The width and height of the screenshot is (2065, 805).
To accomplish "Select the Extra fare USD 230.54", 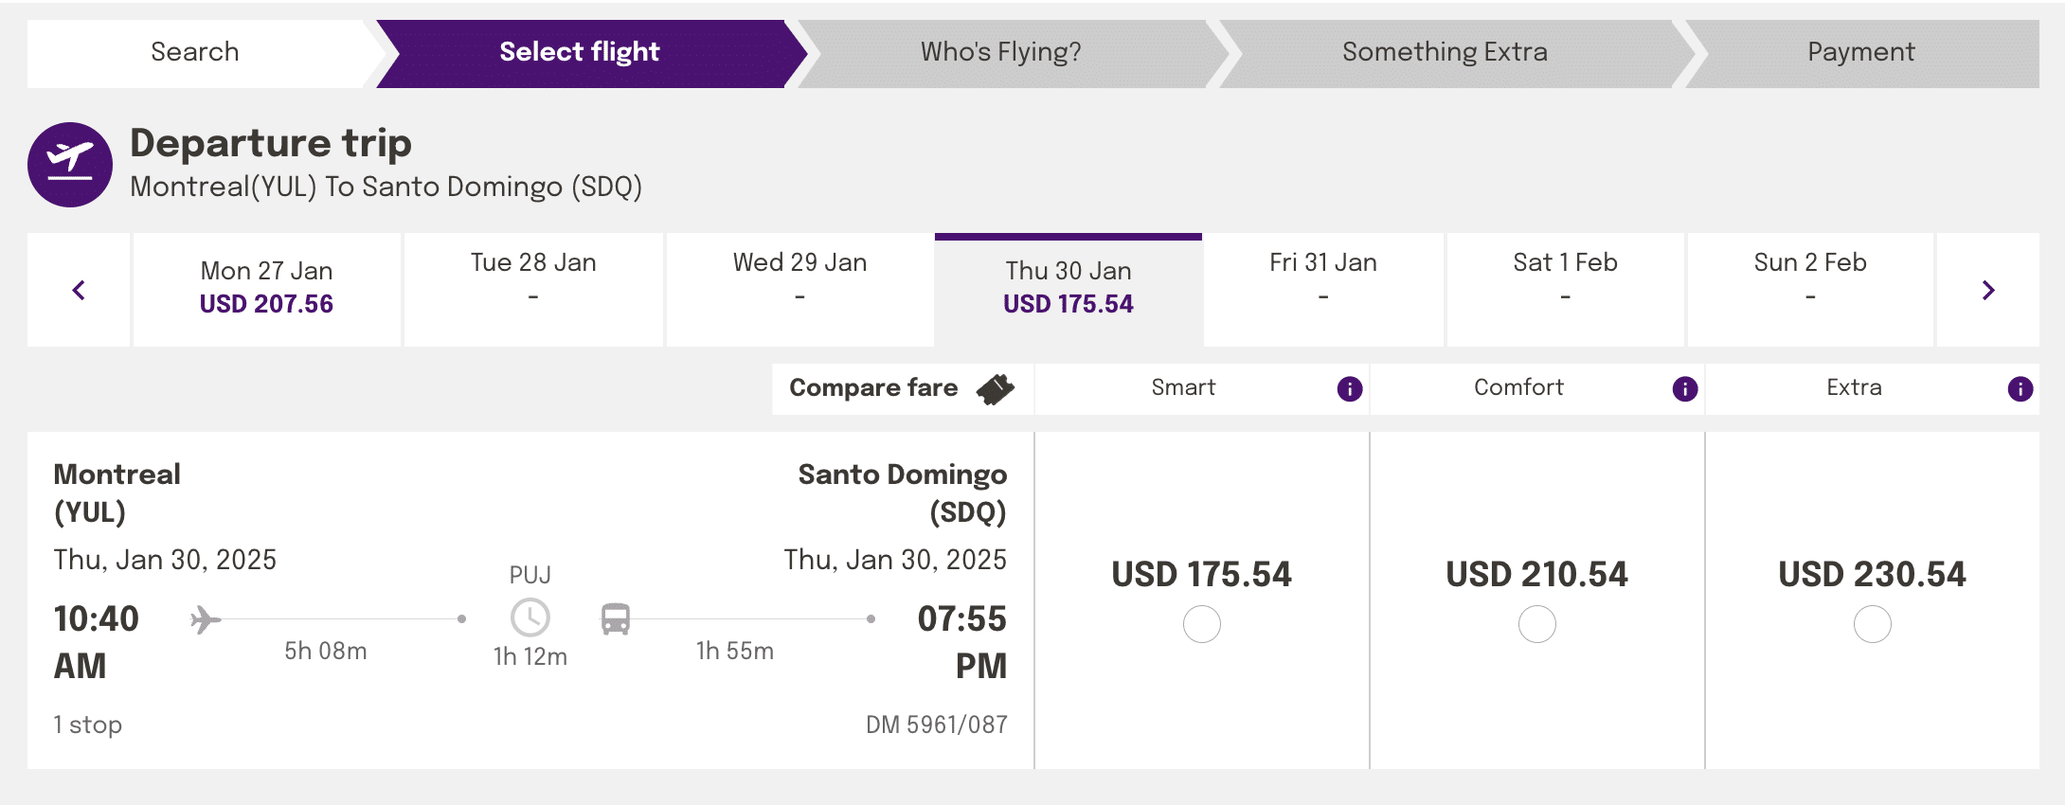I will [x=1872, y=625].
